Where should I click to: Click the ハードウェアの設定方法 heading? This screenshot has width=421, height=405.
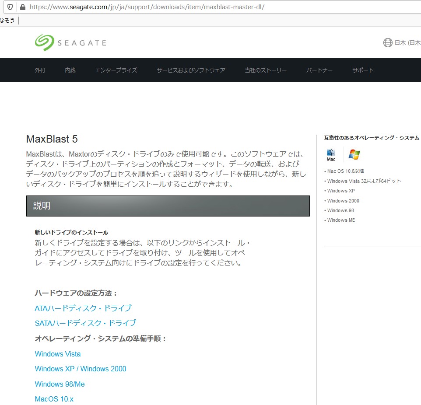coord(76,293)
